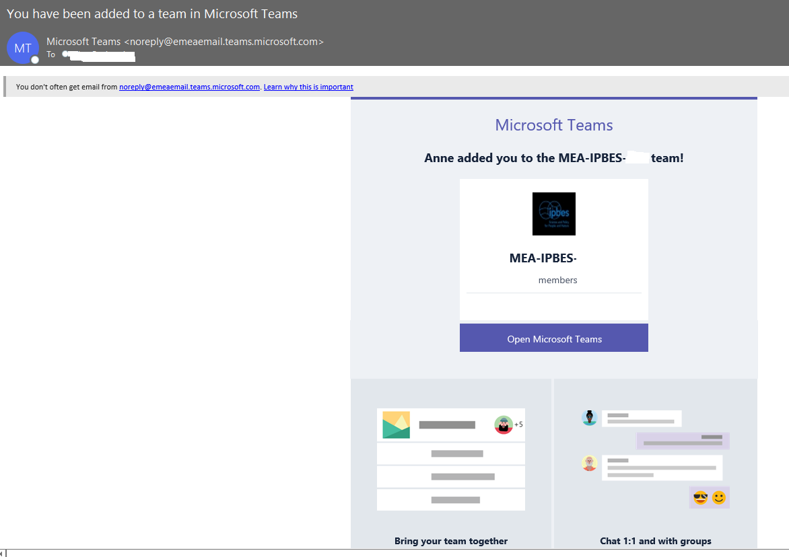Image resolution: width=789 pixels, height=557 pixels.
Task: Open the IPBES team logo image
Action: pyautogui.click(x=553, y=214)
